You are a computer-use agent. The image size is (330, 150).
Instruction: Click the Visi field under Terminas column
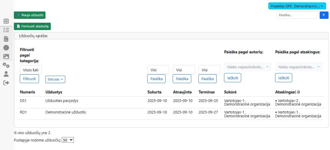click(x=209, y=70)
